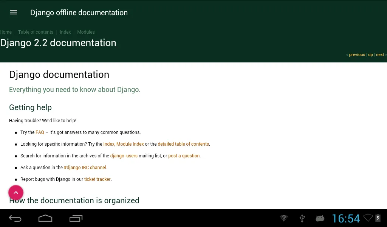Open the Modules navigation link

(86, 32)
